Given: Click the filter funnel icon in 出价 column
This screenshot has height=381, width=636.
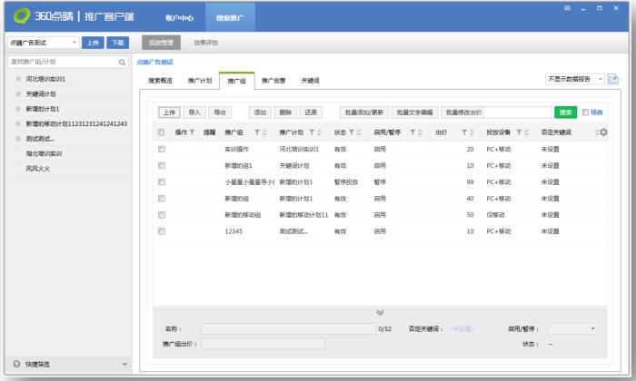Looking at the screenshot, I should (x=464, y=132).
